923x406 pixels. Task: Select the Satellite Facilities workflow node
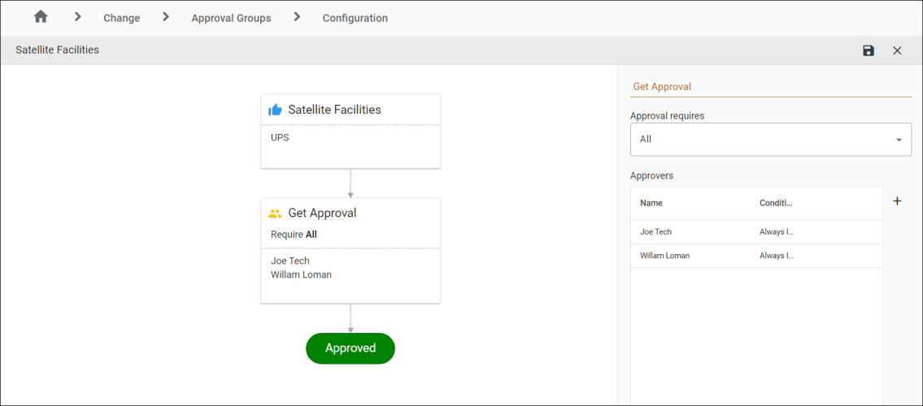(350, 132)
